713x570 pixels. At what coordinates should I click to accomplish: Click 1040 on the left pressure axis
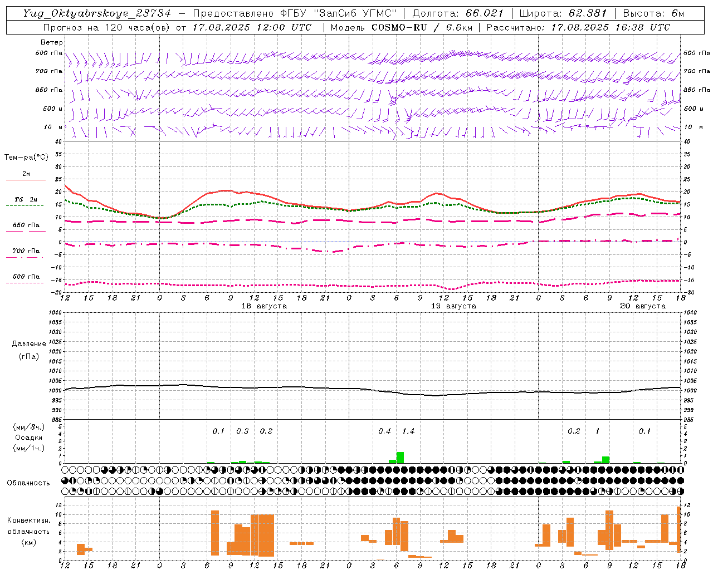(55, 313)
